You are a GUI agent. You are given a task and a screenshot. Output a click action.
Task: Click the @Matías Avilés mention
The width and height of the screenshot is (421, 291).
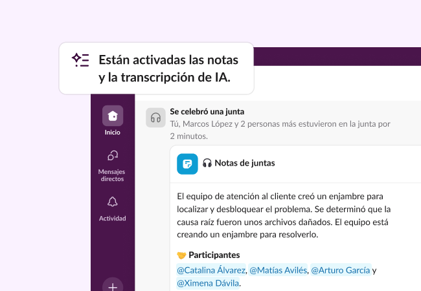point(278,270)
